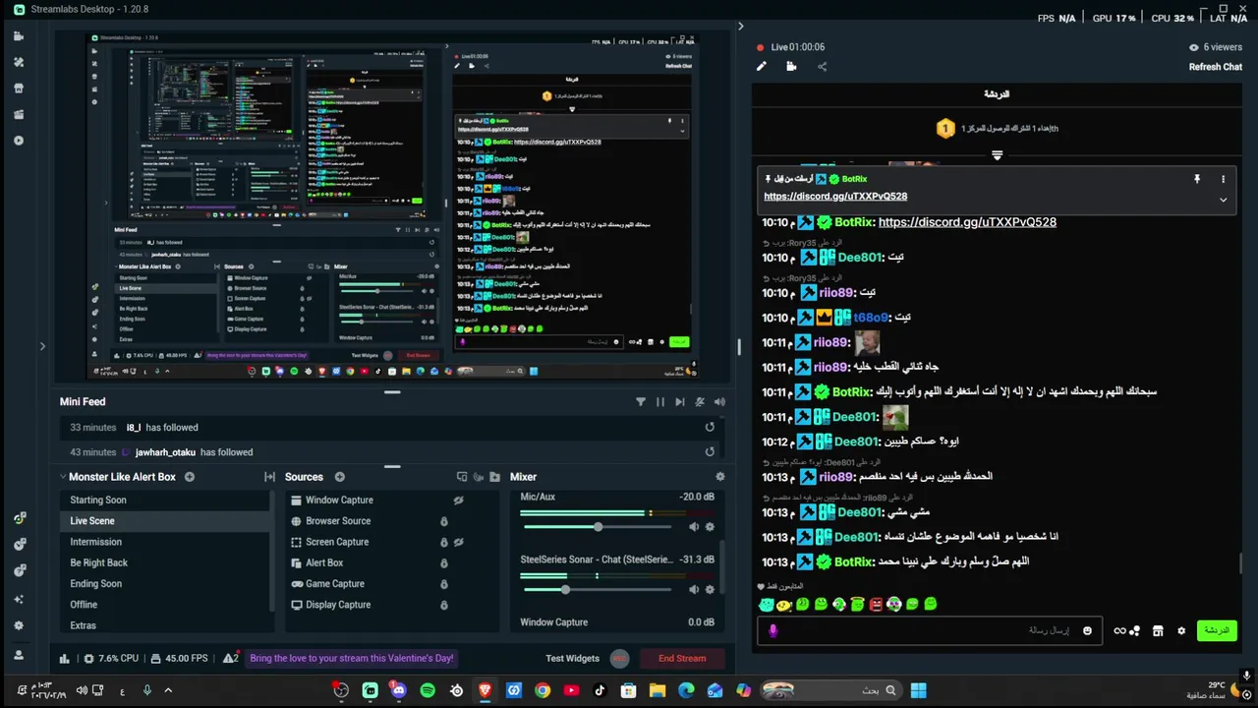1258x708 pixels.
Task: Click the End Stream button
Action: click(682, 658)
